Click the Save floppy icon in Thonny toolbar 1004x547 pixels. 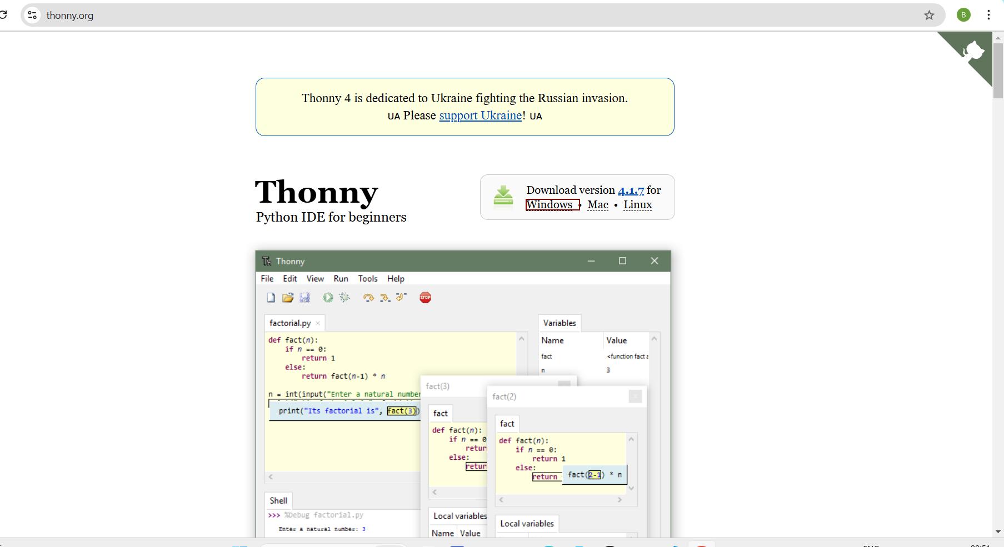(304, 298)
